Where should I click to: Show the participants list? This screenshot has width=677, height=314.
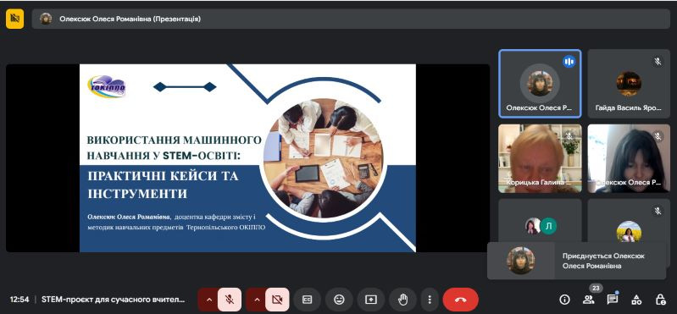click(x=588, y=300)
